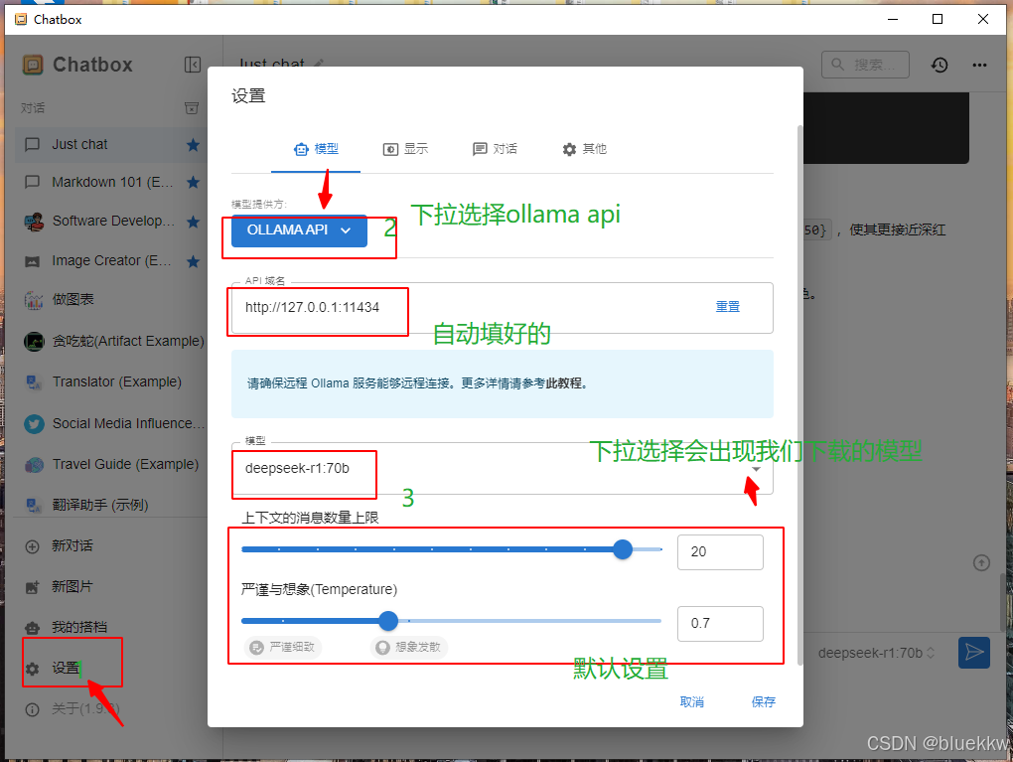Open Translator (Example) conversation icon
Image resolution: width=1013 pixels, height=762 pixels.
click(34, 381)
